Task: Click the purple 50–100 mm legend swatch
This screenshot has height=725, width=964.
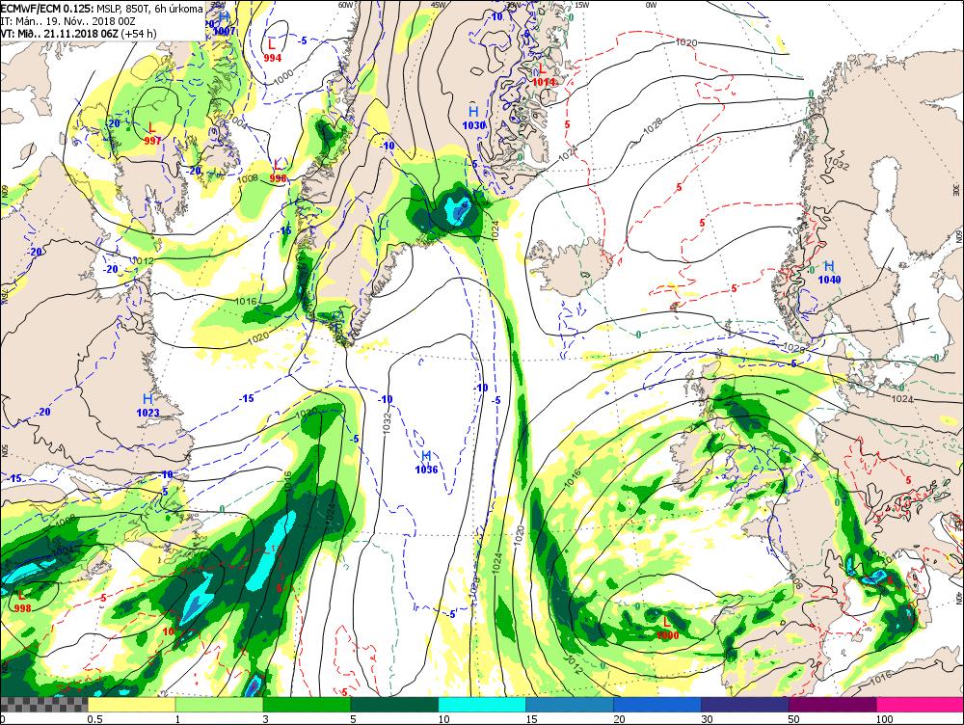Action: 833,704
